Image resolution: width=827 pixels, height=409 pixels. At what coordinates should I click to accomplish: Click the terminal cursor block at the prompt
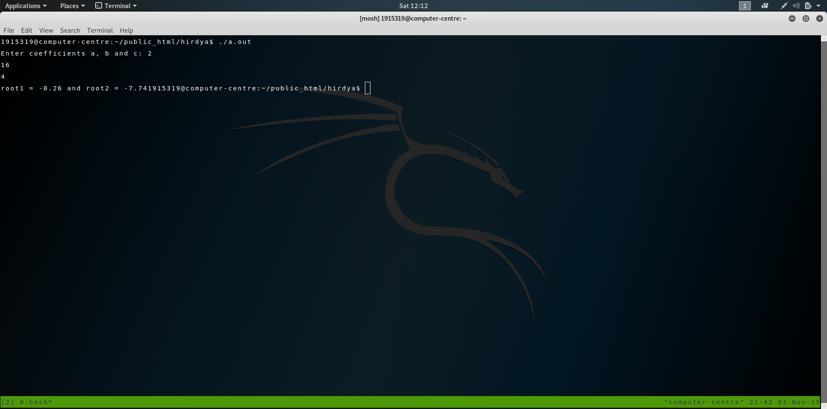click(367, 88)
